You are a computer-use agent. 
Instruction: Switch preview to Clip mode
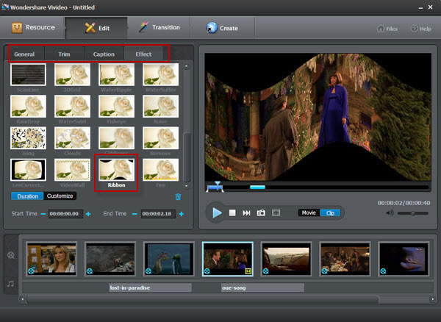coord(330,213)
